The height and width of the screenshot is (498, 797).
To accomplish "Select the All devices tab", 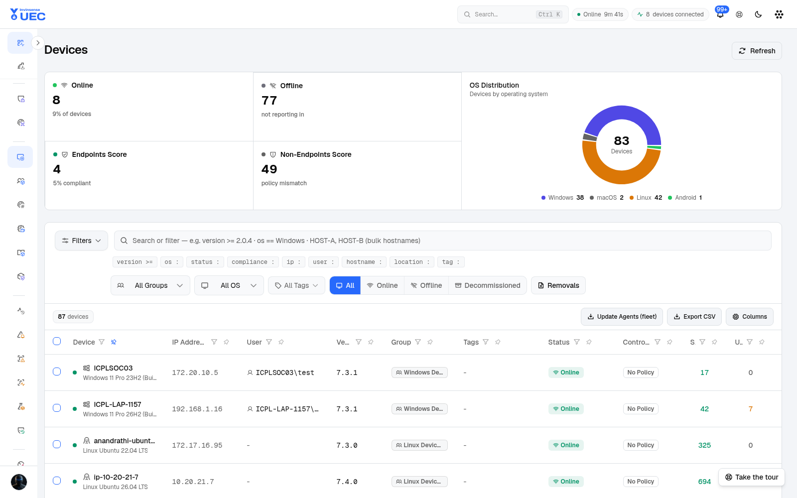I will click(345, 285).
